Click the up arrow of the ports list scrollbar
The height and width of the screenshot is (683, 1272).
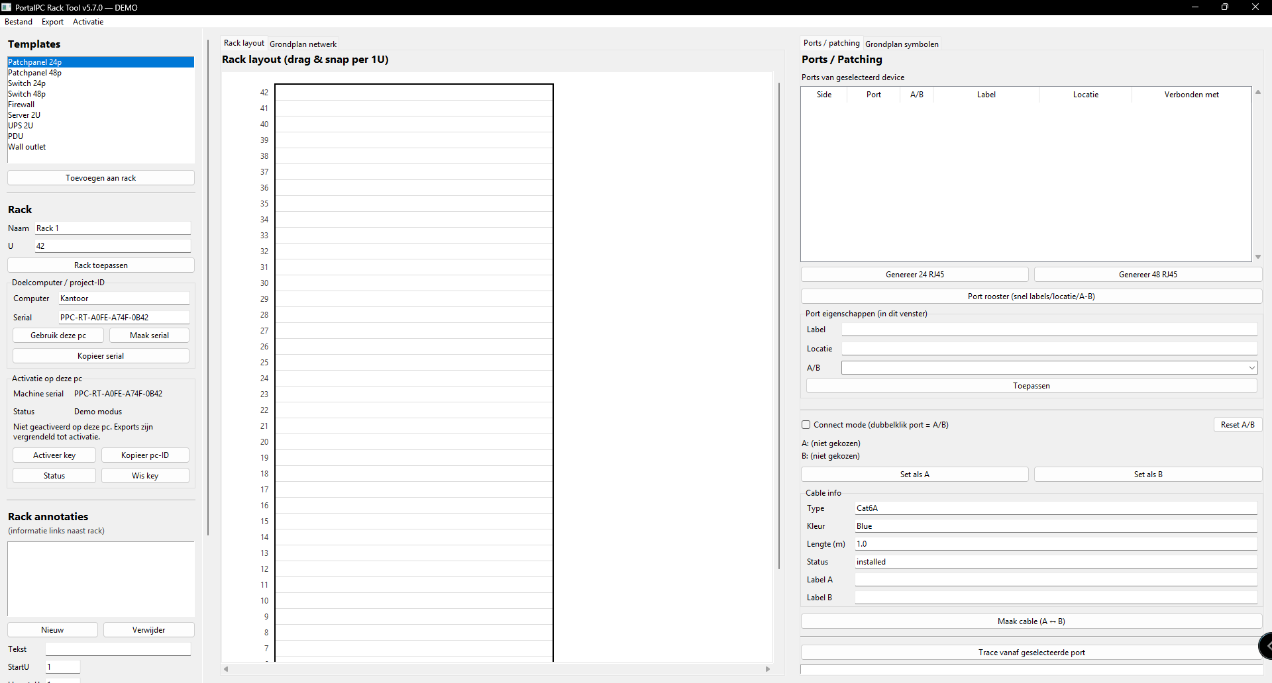pos(1258,91)
